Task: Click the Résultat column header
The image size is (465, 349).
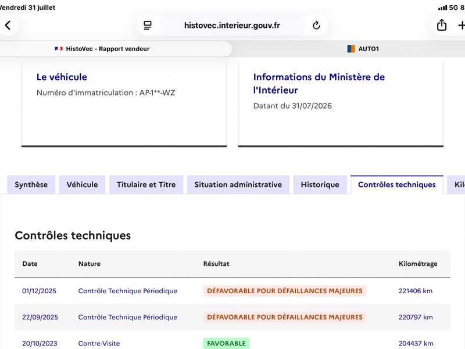Action: (x=216, y=263)
